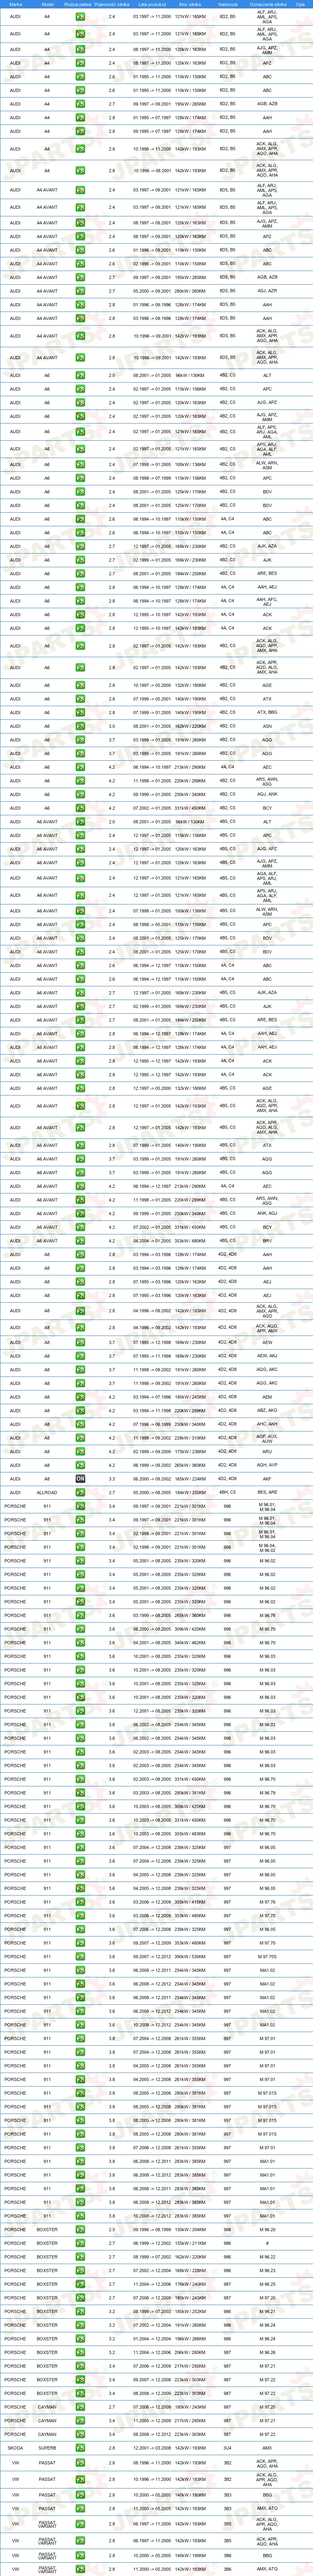The image size is (313, 2576).
Task: Click fuel icon in A6 AVANT 2.0 ALT row
Action: [81, 822]
